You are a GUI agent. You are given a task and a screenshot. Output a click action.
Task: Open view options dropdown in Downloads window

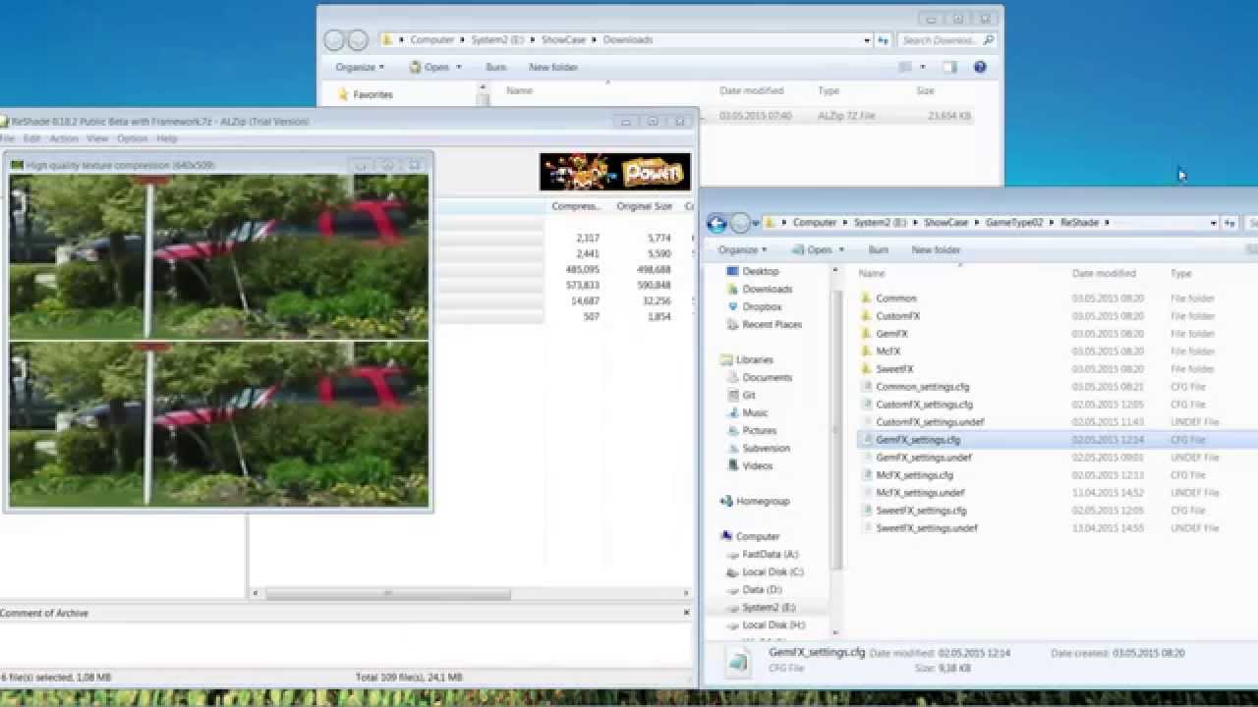[x=922, y=68]
